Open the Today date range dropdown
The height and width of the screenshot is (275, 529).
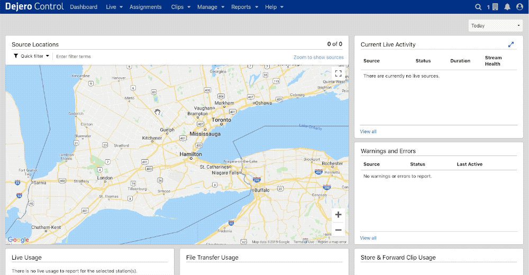coord(495,25)
